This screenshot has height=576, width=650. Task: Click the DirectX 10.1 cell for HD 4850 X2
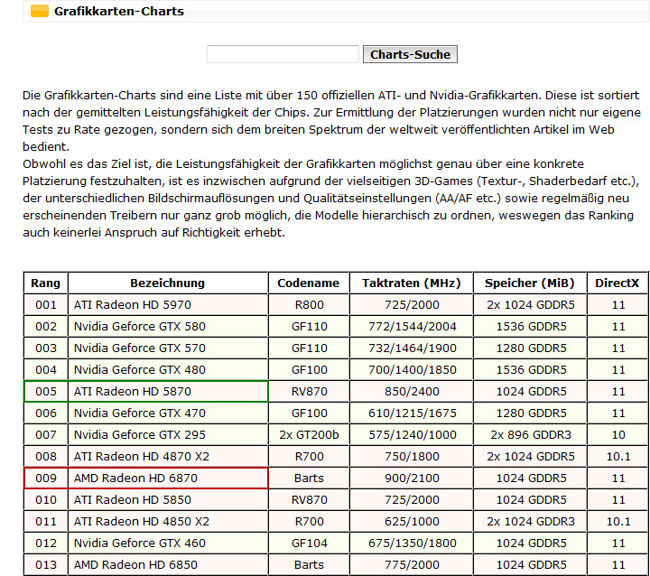click(617, 521)
